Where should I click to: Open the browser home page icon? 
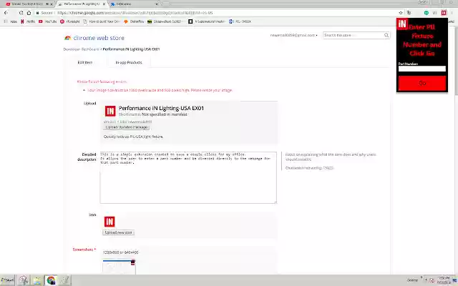click(x=29, y=13)
